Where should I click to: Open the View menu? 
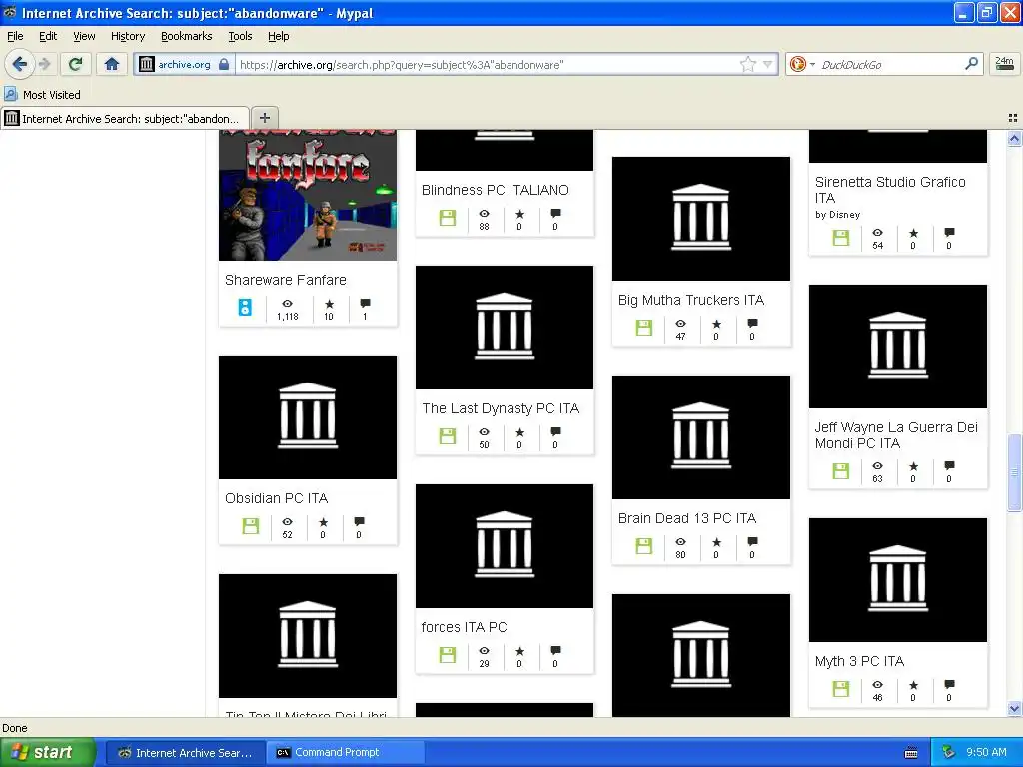[x=84, y=36]
